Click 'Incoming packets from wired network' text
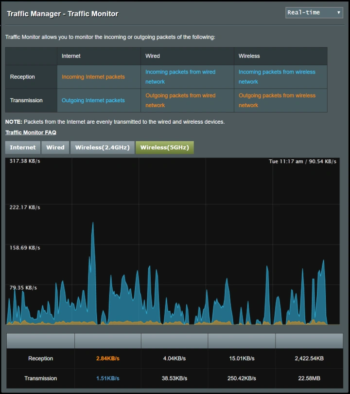Screen dimensions: 350x394 (180, 77)
